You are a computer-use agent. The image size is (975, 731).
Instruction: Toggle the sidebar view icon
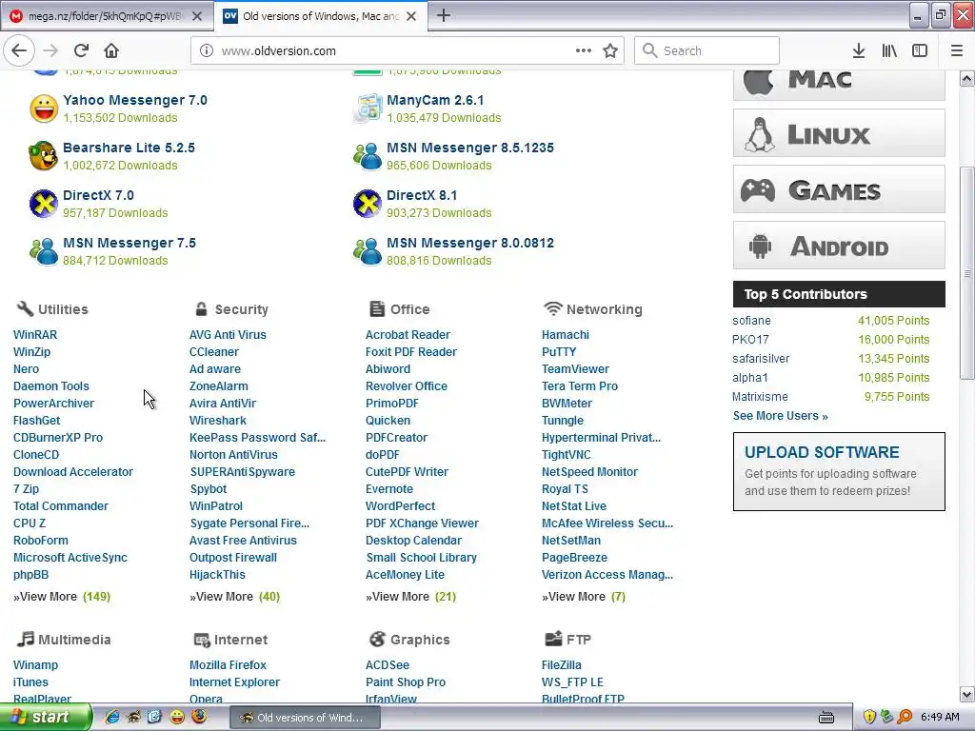(919, 50)
